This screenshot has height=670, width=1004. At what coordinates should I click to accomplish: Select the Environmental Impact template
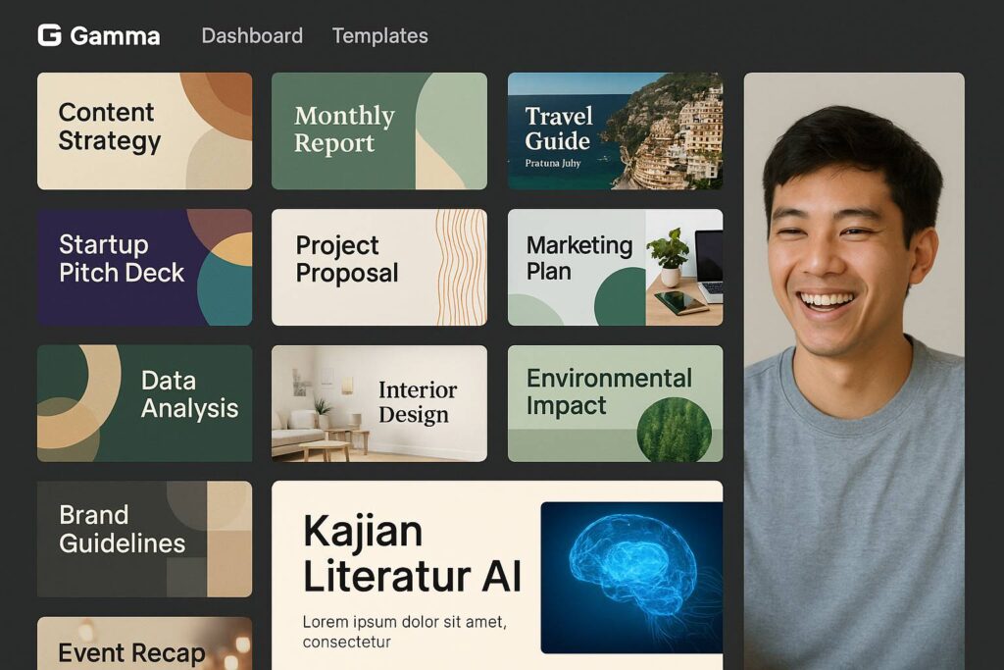tap(616, 403)
